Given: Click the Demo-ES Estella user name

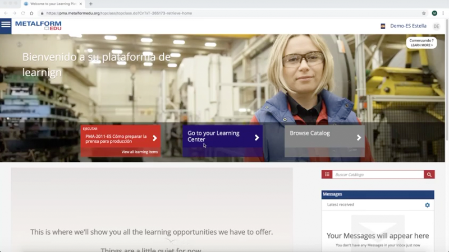Looking at the screenshot, I should click(x=408, y=26).
